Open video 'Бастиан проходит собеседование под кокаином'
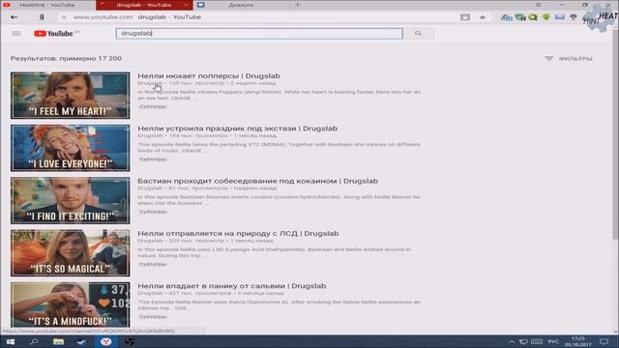Image resolution: width=619 pixels, height=348 pixels. 258,181
